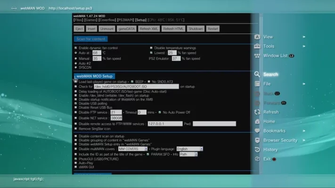Select the Auto at temperature radio button

point(76,53)
